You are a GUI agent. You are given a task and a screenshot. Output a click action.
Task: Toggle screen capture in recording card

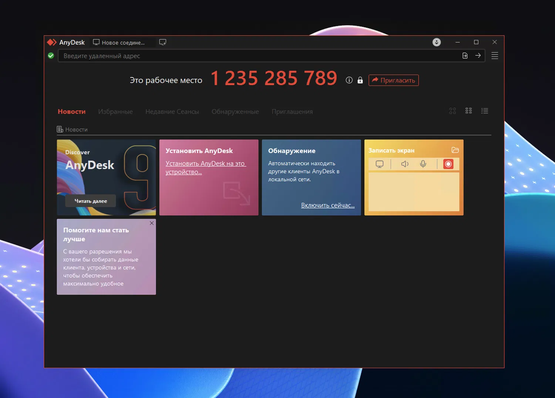380,164
